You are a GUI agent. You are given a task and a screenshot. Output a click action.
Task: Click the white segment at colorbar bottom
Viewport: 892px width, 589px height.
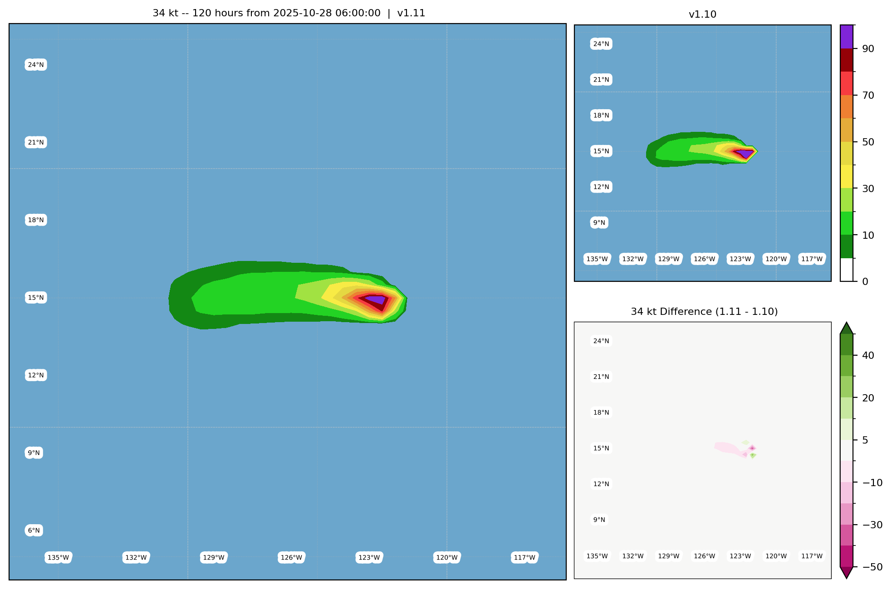[x=847, y=270]
